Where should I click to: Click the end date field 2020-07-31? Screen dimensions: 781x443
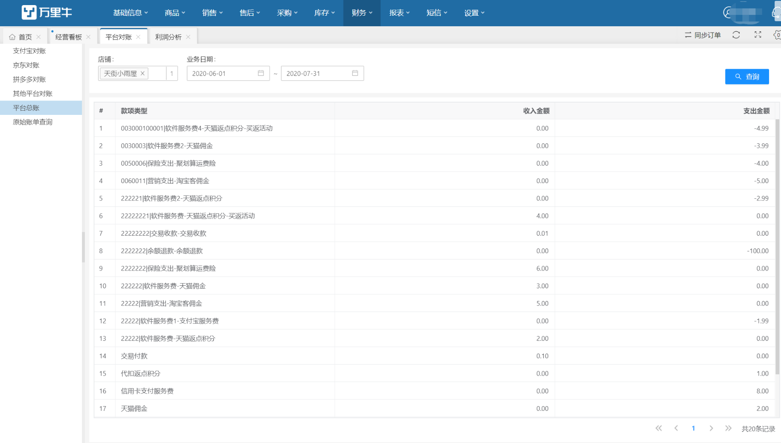[322, 73]
